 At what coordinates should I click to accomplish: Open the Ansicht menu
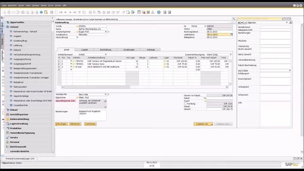[21, 5]
